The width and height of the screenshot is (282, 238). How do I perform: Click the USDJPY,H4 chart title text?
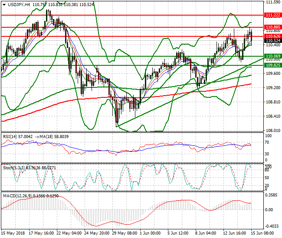[19, 5]
